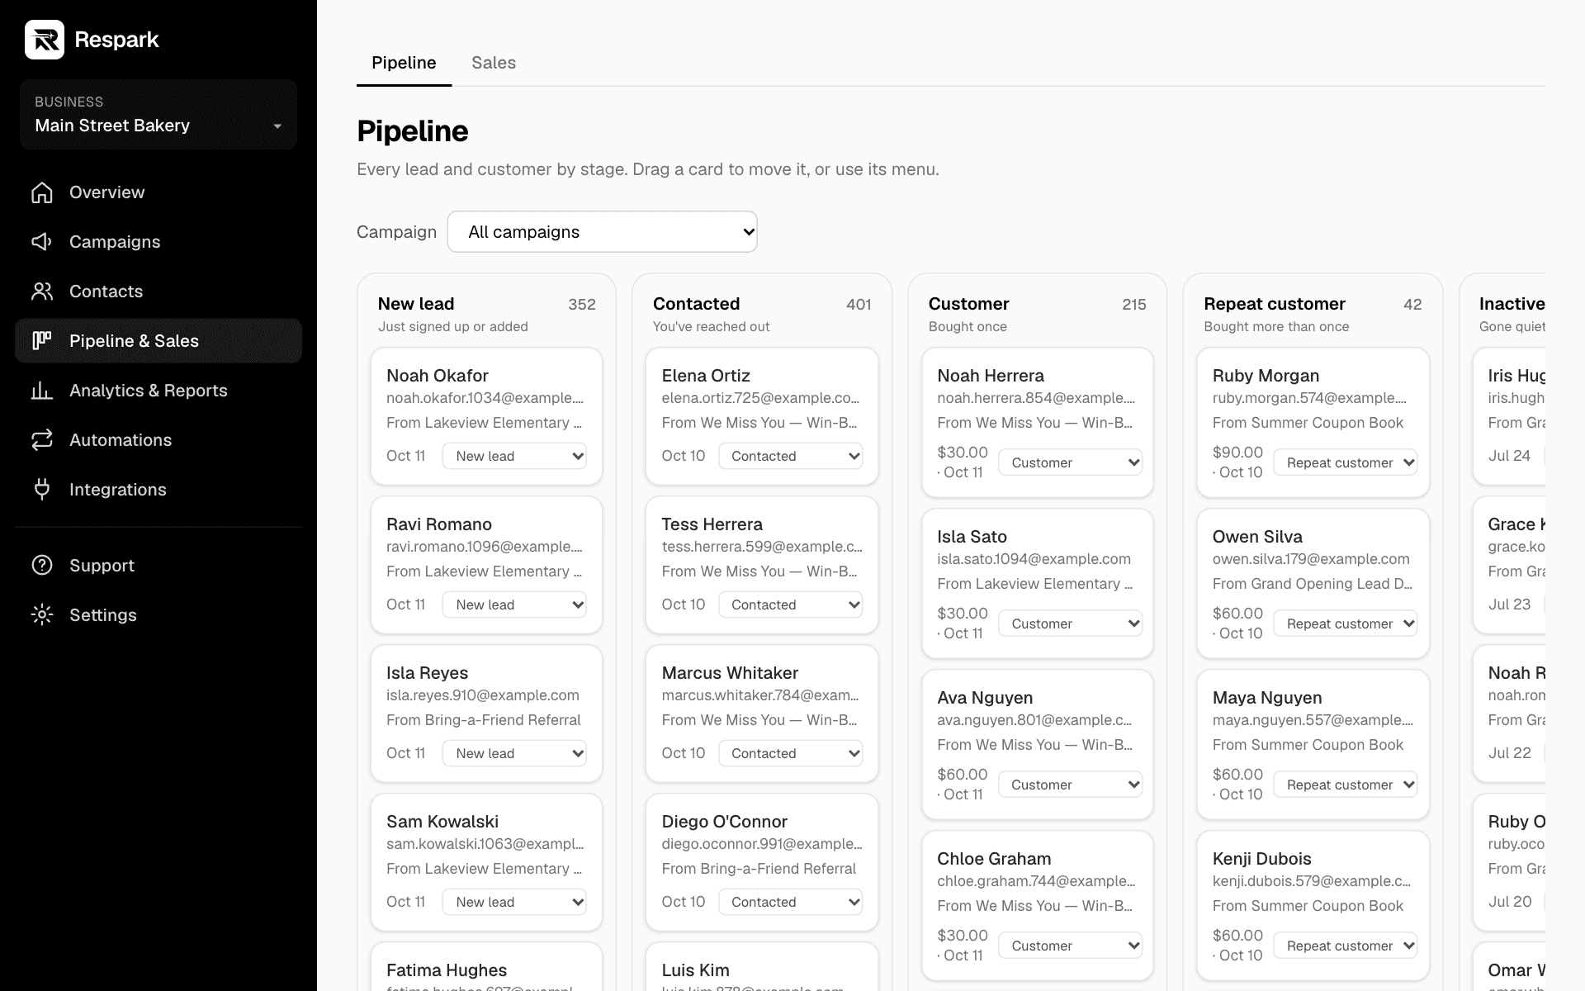Screen dimensions: 1585x991
Task: Click the Respark logo icon
Action: click(45, 40)
